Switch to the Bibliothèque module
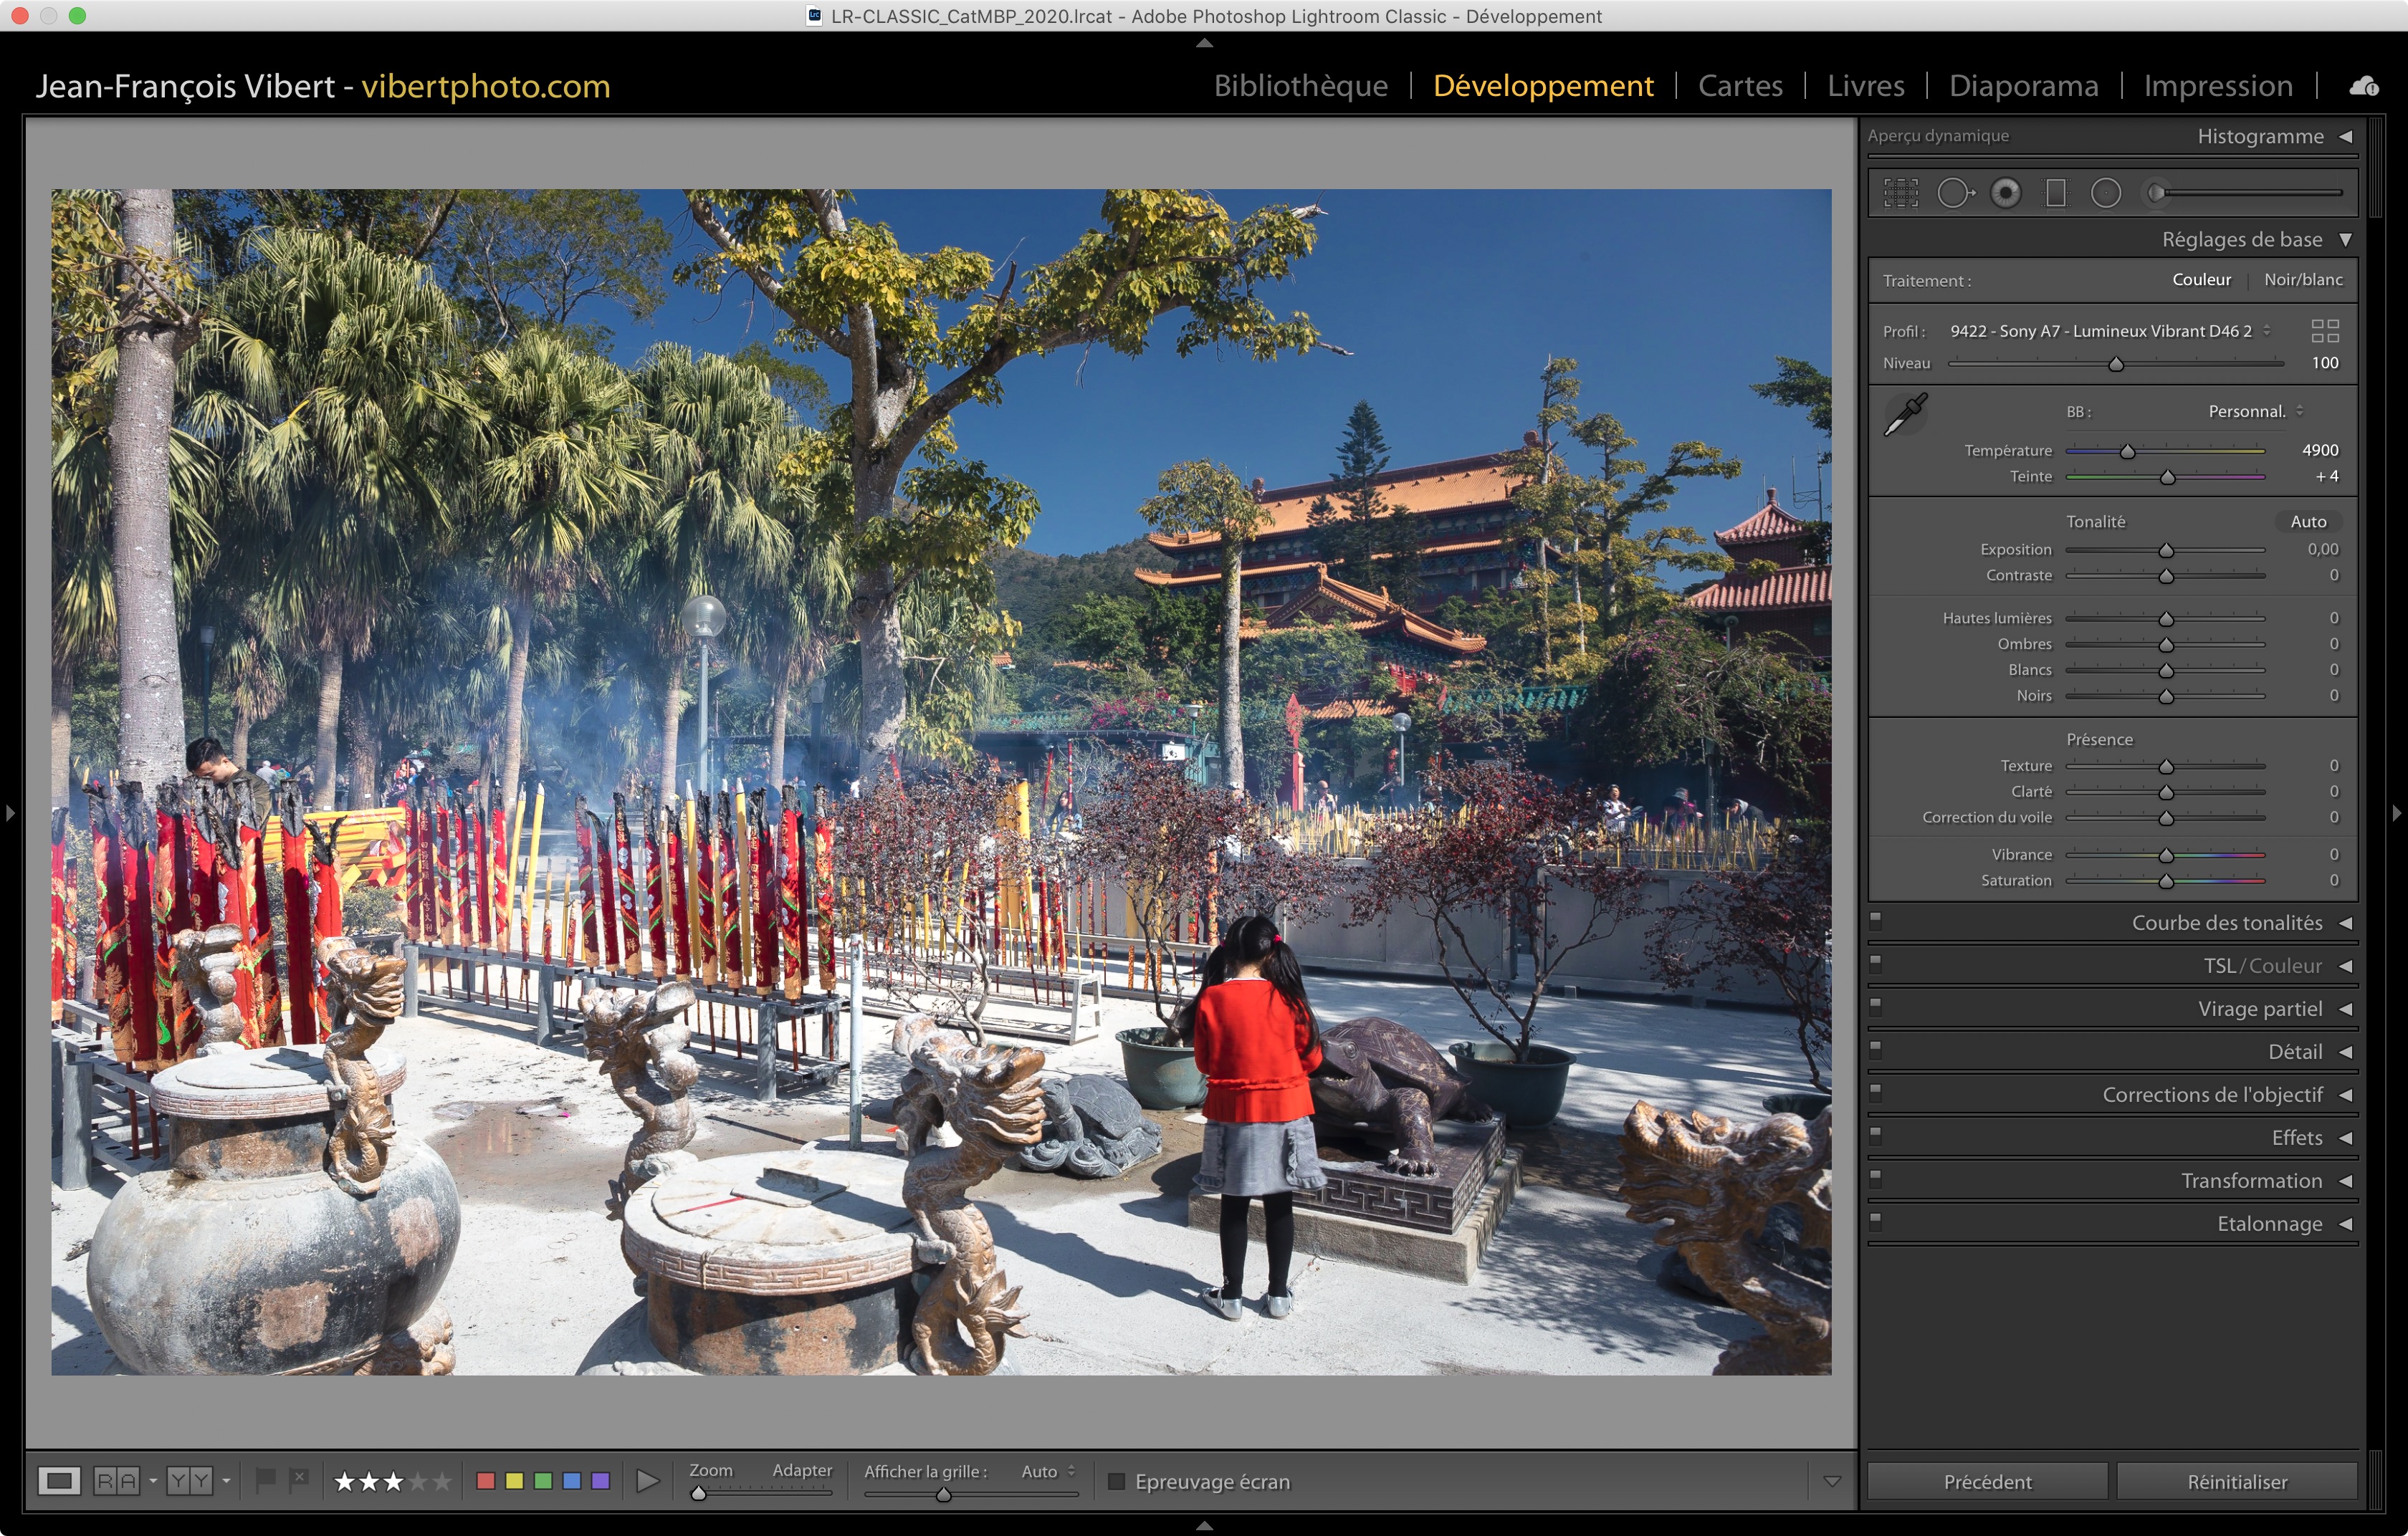This screenshot has width=2408, height=1536. [x=1300, y=86]
